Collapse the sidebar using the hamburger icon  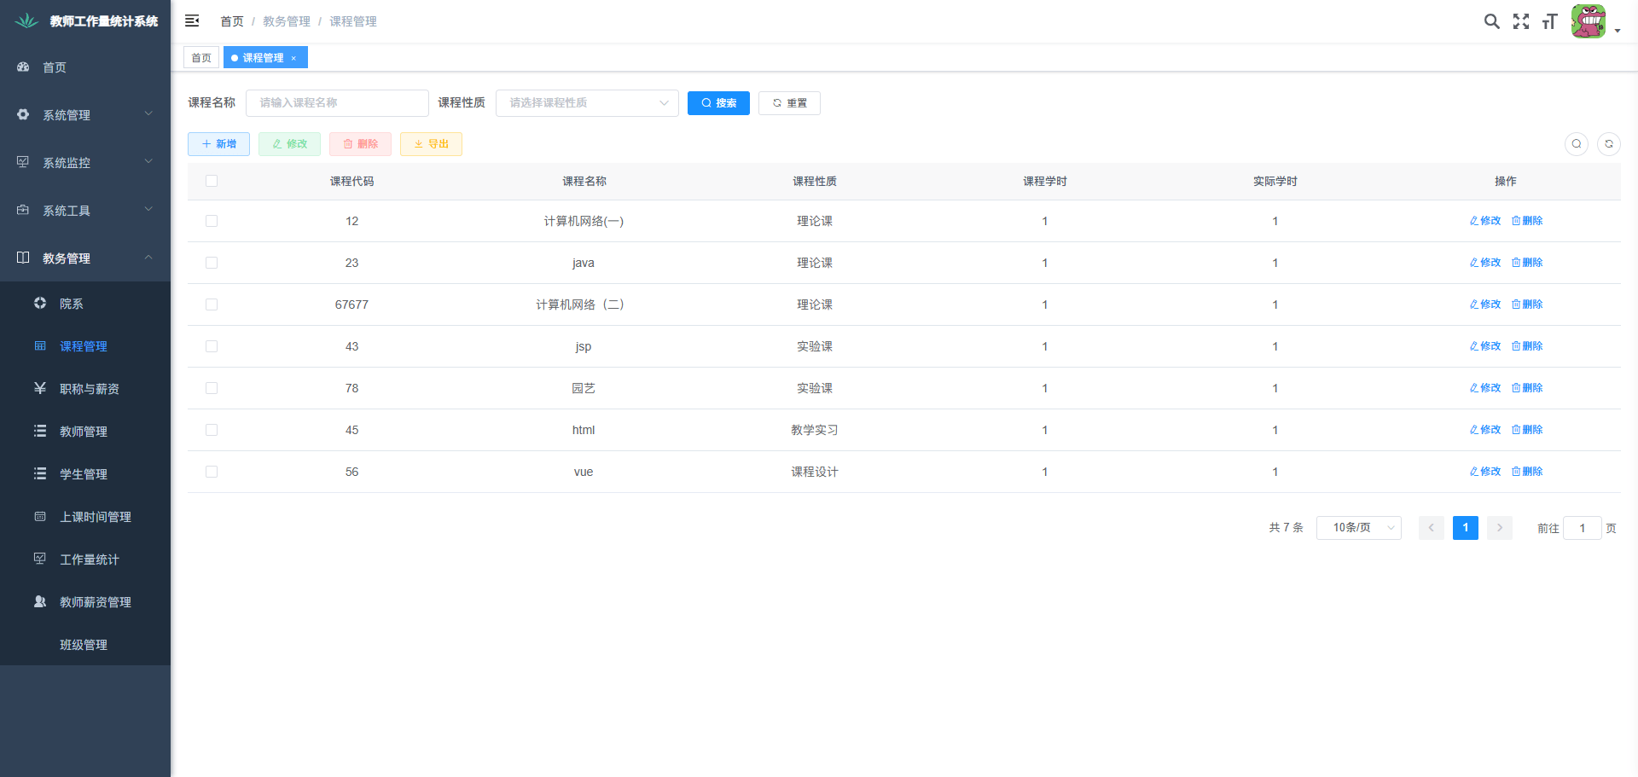coord(192,20)
